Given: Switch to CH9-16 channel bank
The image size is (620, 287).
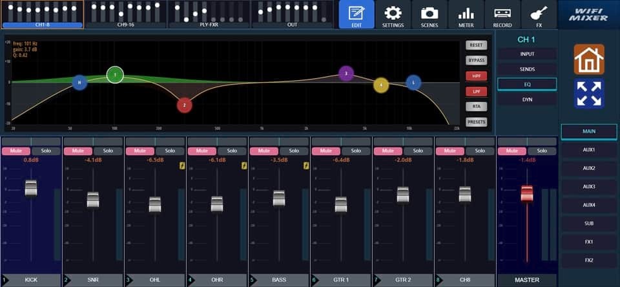Looking at the screenshot, I should pos(125,14).
